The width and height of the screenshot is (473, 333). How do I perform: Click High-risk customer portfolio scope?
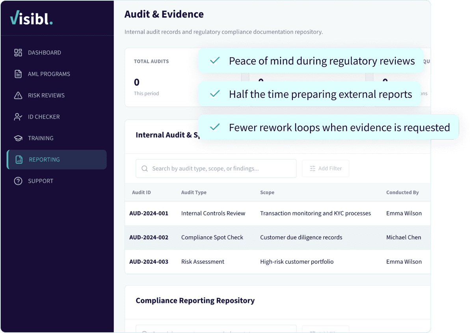(x=297, y=262)
